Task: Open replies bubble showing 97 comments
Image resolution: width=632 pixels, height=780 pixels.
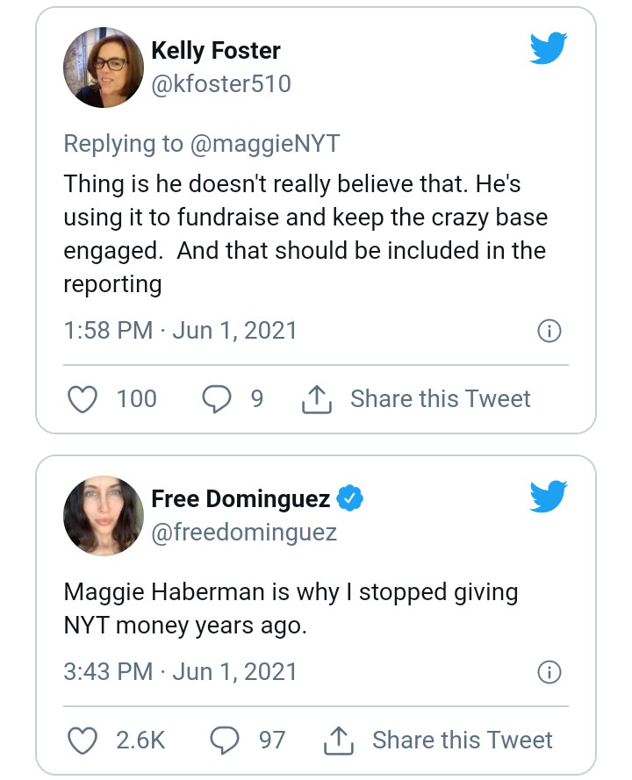Action: (226, 740)
